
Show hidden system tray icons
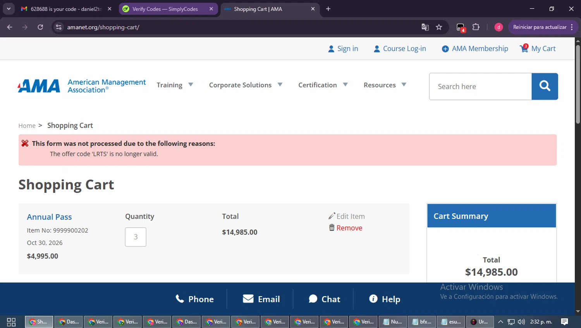coord(500,322)
